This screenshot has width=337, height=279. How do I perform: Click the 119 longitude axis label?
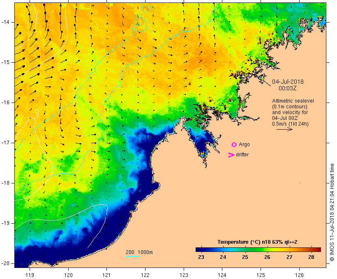[30, 275]
